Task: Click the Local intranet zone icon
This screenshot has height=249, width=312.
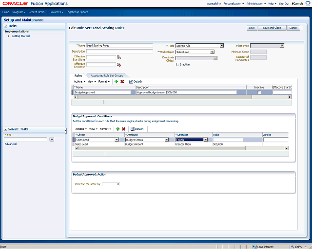Action: pyautogui.click(x=254, y=247)
